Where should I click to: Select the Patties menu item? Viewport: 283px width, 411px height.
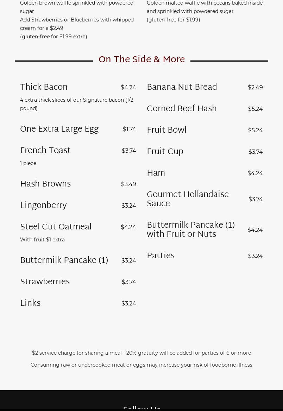161,255
